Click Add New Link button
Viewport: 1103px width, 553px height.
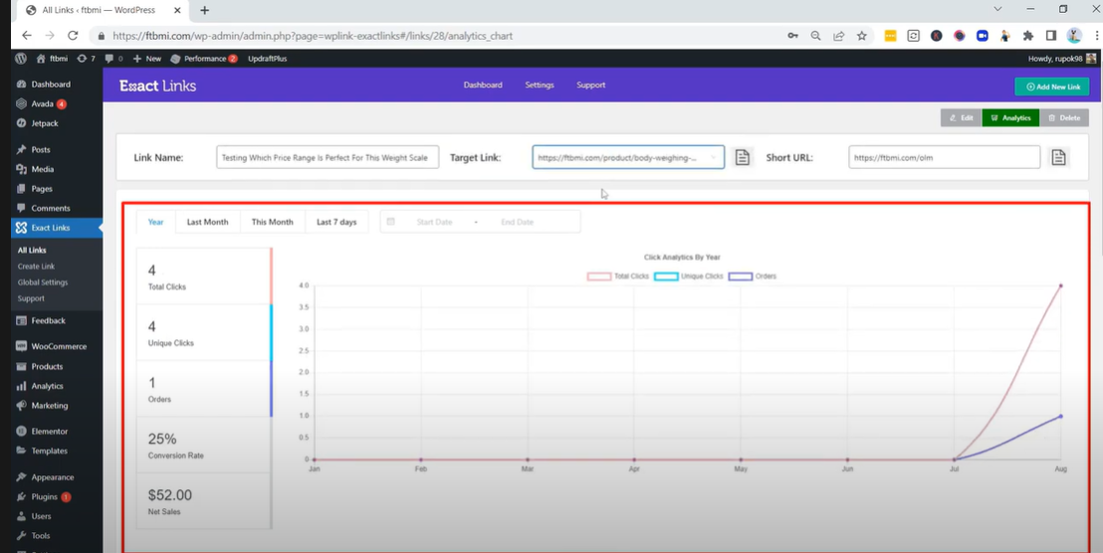1051,87
